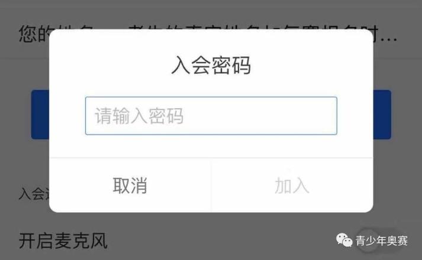Tap the blue button edge left of dialog
422x260 pixels.
tap(40, 115)
